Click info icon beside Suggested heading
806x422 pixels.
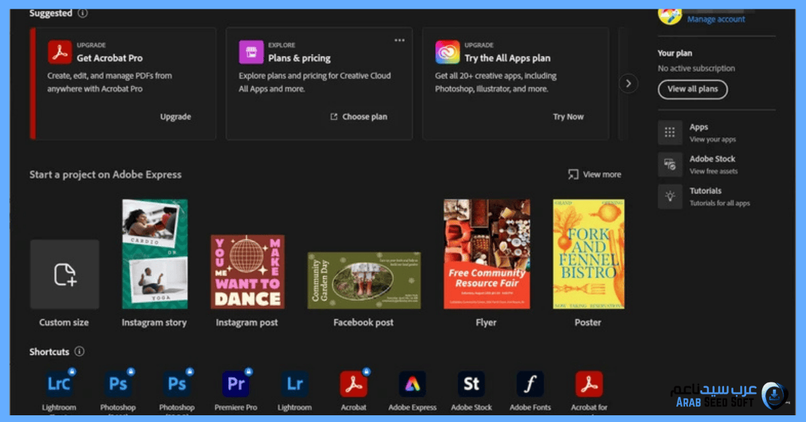(82, 13)
